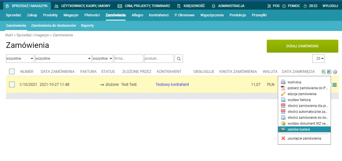Toggle the select-all checkbox in header

coord(12,71)
